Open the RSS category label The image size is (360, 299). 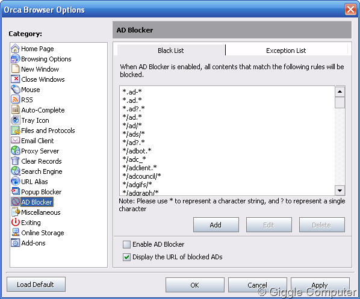click(x=27, y=100)
